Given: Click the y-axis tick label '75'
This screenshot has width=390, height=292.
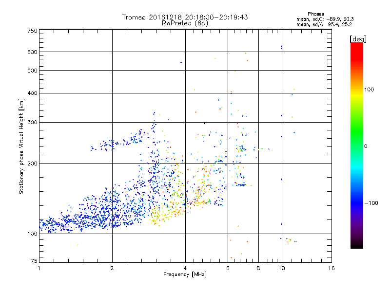Looking at the screenshot, I should pyautogui.click(x=34, y=261).
